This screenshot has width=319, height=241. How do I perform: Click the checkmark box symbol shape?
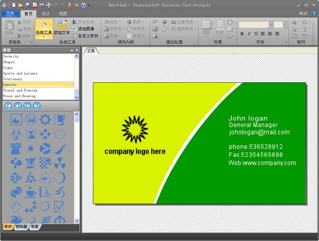[60, 206]
